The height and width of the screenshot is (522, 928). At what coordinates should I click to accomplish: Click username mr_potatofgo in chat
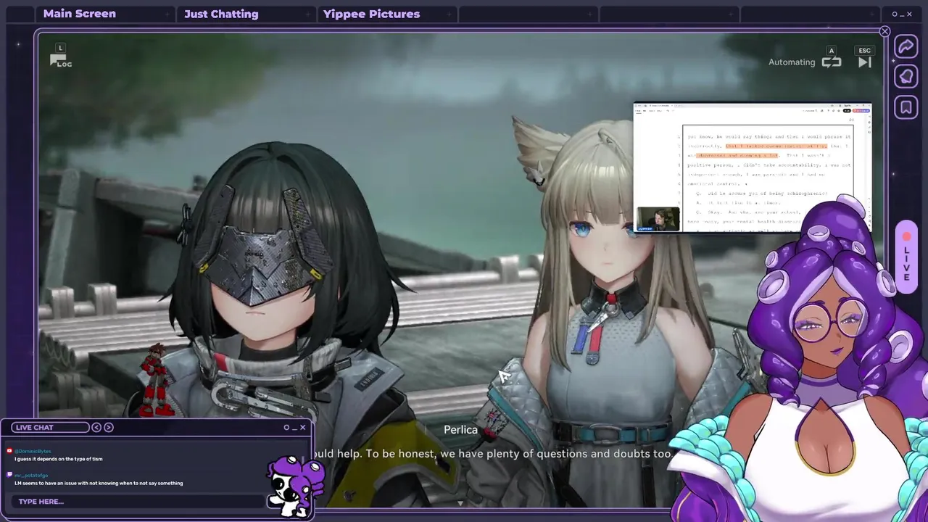(31, 475)
